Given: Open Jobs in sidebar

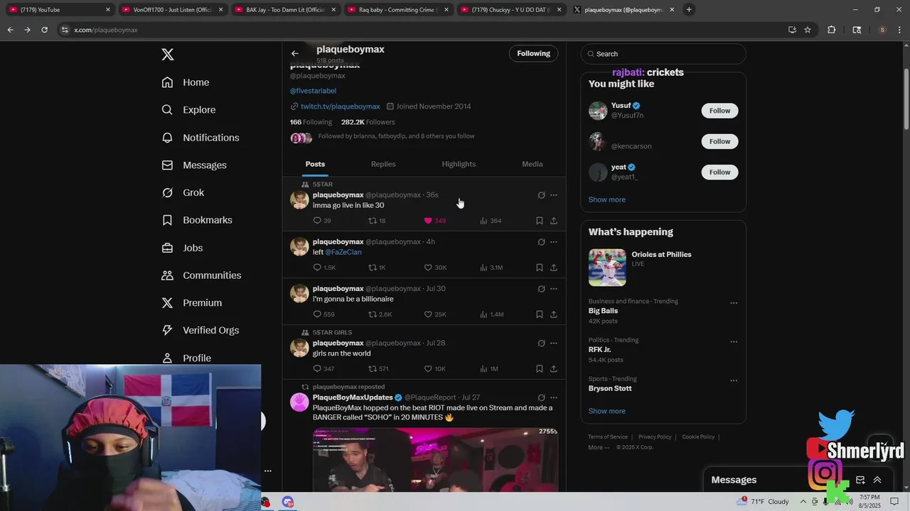Looking at the screenshot, I should click(182, 248).
